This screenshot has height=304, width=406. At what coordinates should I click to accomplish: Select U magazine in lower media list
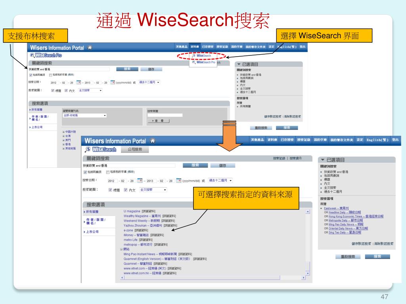pos(132,211)
